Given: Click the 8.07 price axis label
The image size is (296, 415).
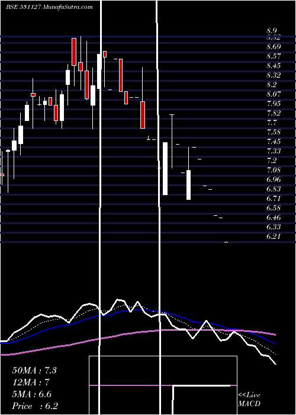Looking at the screenshot, I should 274,94.
